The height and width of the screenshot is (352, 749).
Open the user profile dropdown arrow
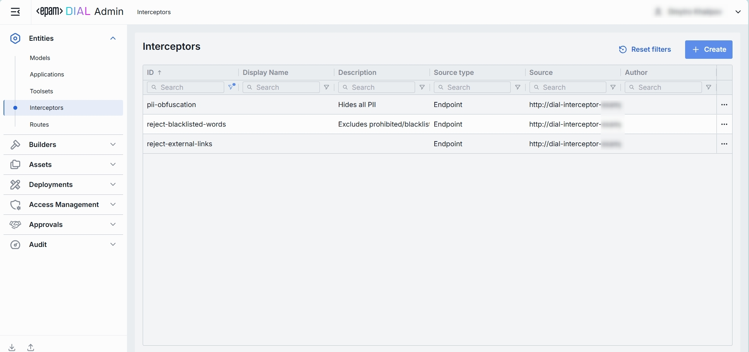738,12
